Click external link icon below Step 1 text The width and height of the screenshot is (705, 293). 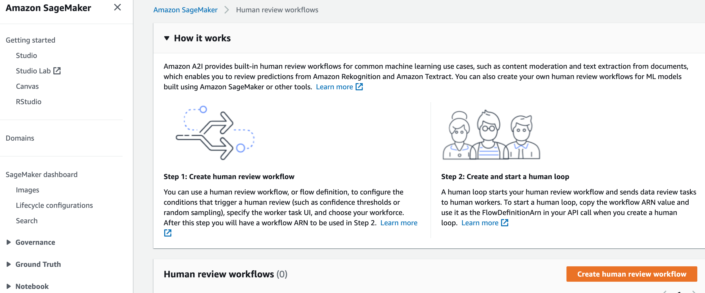(x=168, y=233)
